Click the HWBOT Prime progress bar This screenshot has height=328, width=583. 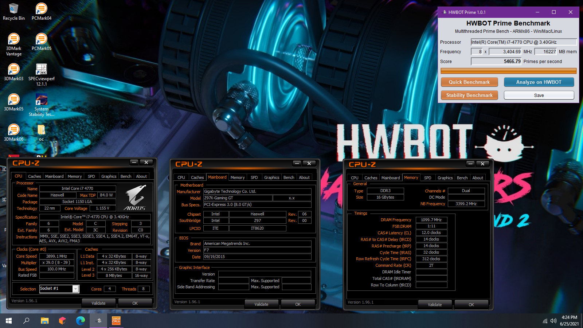(508, 71)
